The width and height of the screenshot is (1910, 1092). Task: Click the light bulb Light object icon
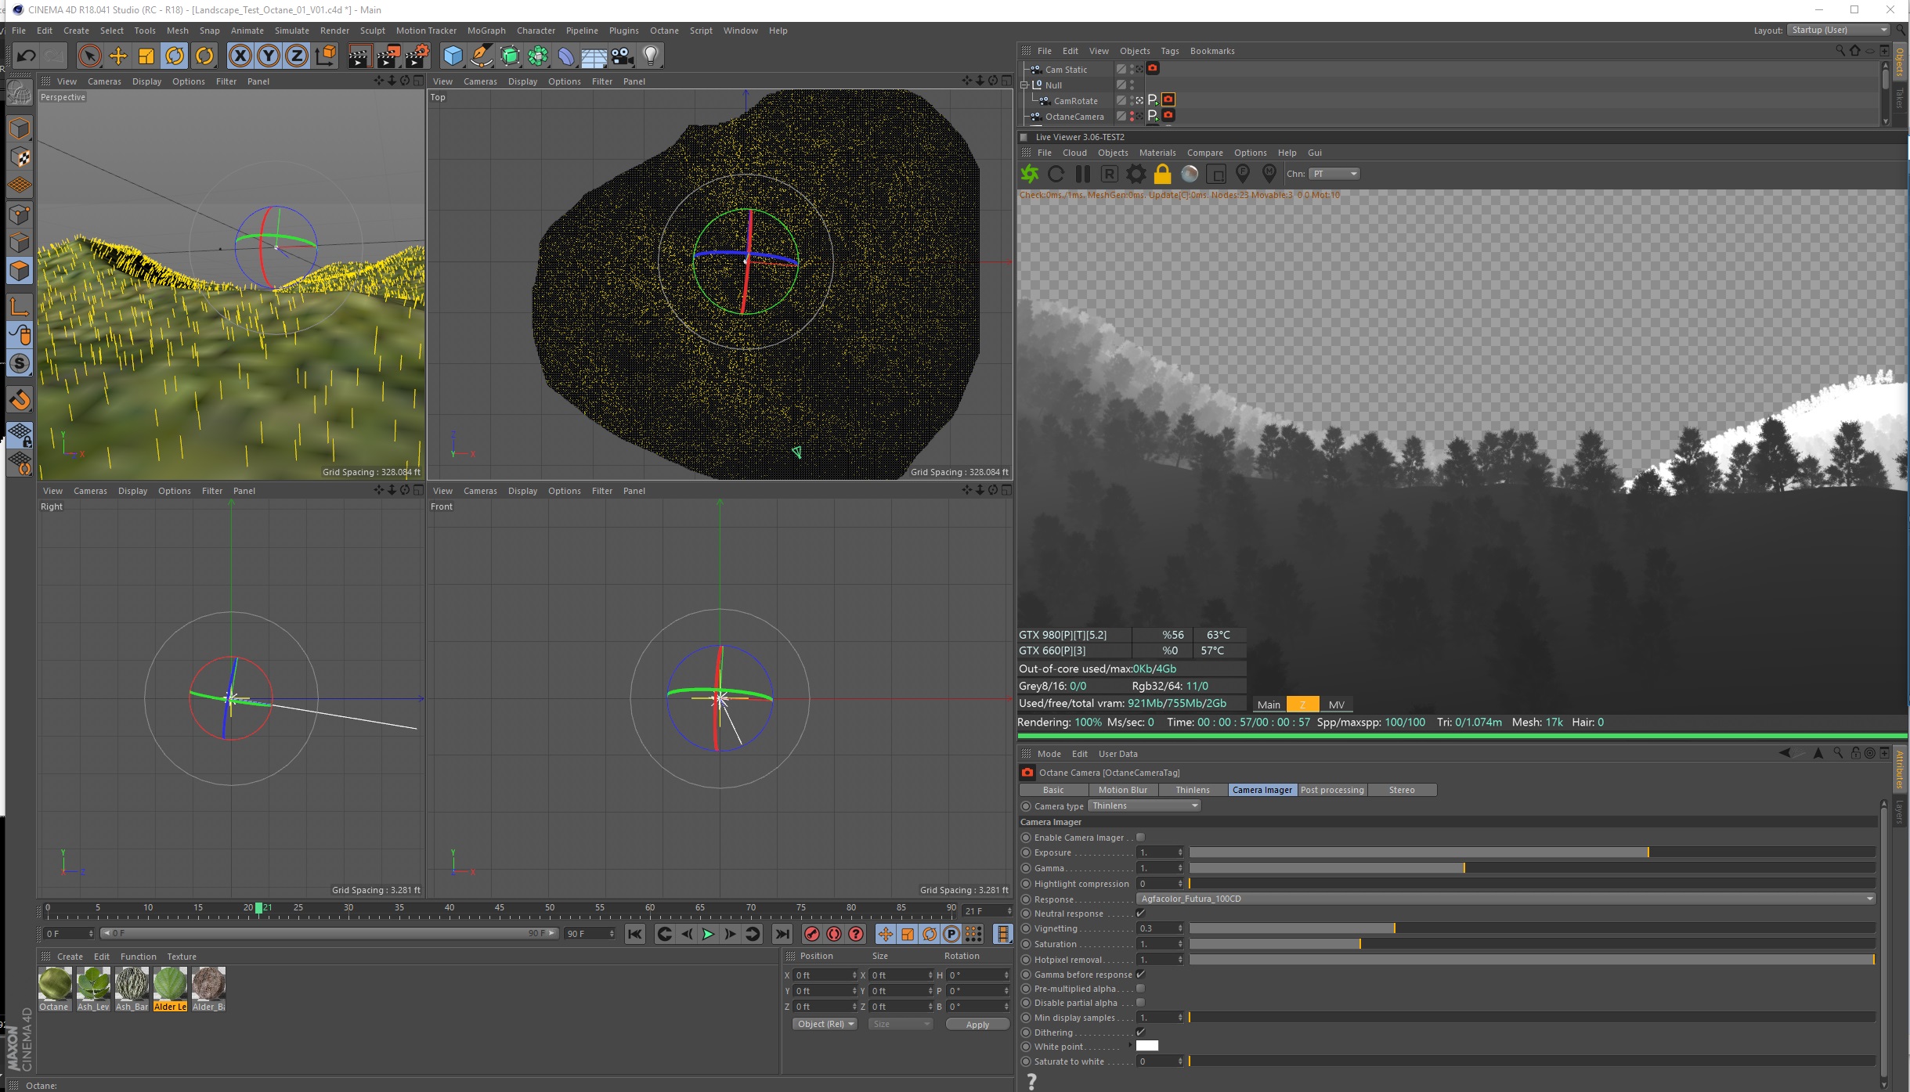coord(651,56)
